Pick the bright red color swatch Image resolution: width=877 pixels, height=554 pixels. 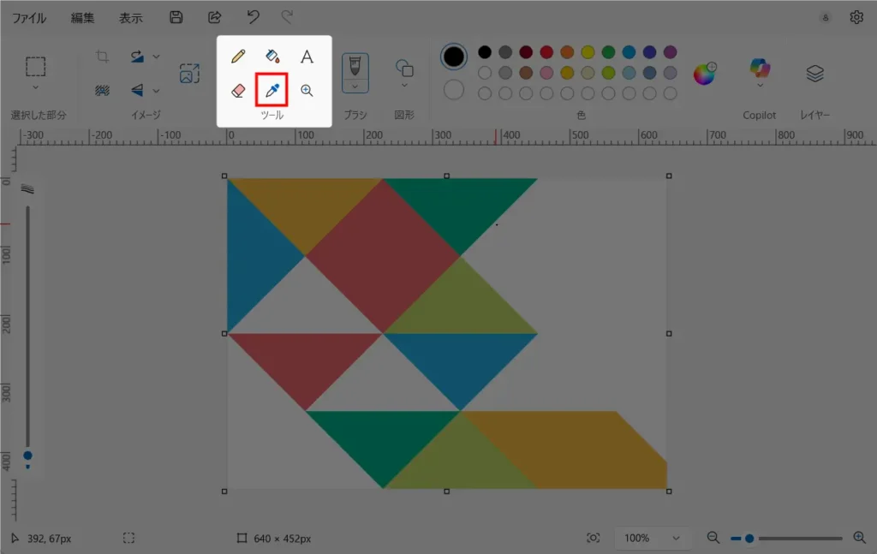(546, 52)
